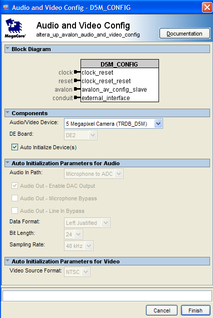The width and height of the screenshot is (213, 318).
Task: Collapse the Components section
Action: point(7,113)
